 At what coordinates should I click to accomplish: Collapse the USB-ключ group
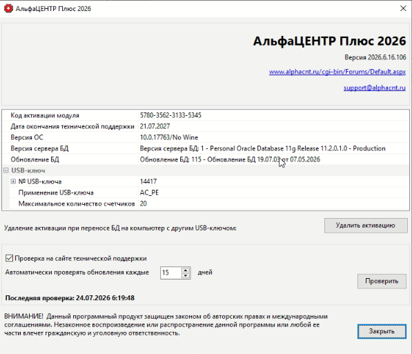click(6, 170)
